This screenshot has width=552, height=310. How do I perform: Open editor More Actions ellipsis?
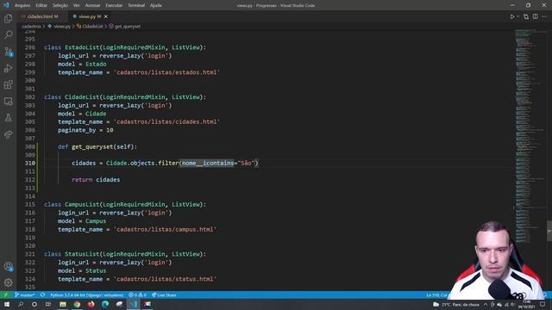[x=544, y=16]
